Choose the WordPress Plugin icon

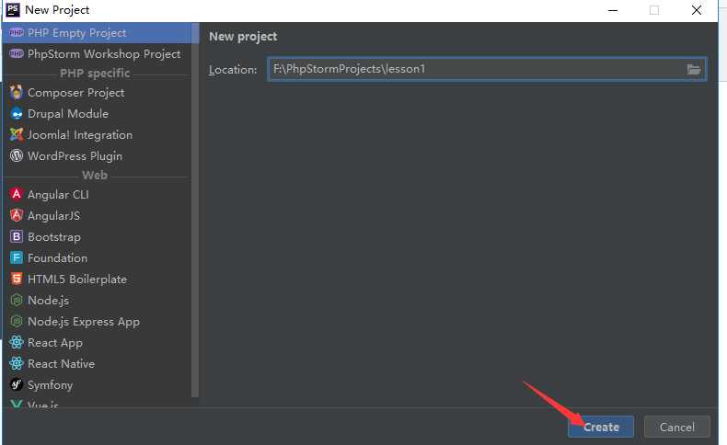pos(17,155)
